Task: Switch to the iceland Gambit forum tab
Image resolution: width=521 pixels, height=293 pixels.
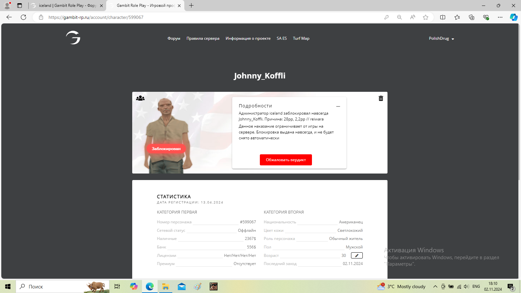Action: coord(67,6)
